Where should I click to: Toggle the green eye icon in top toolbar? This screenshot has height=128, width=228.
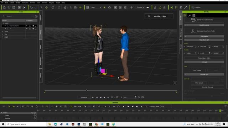click(80, 7)
